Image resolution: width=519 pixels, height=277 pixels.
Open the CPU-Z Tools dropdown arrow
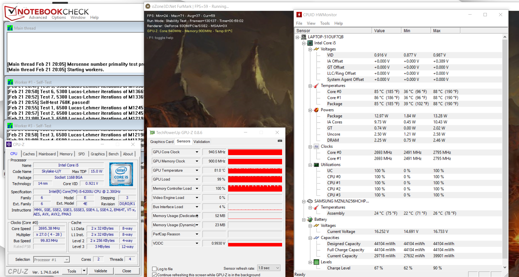pos(84,271)
